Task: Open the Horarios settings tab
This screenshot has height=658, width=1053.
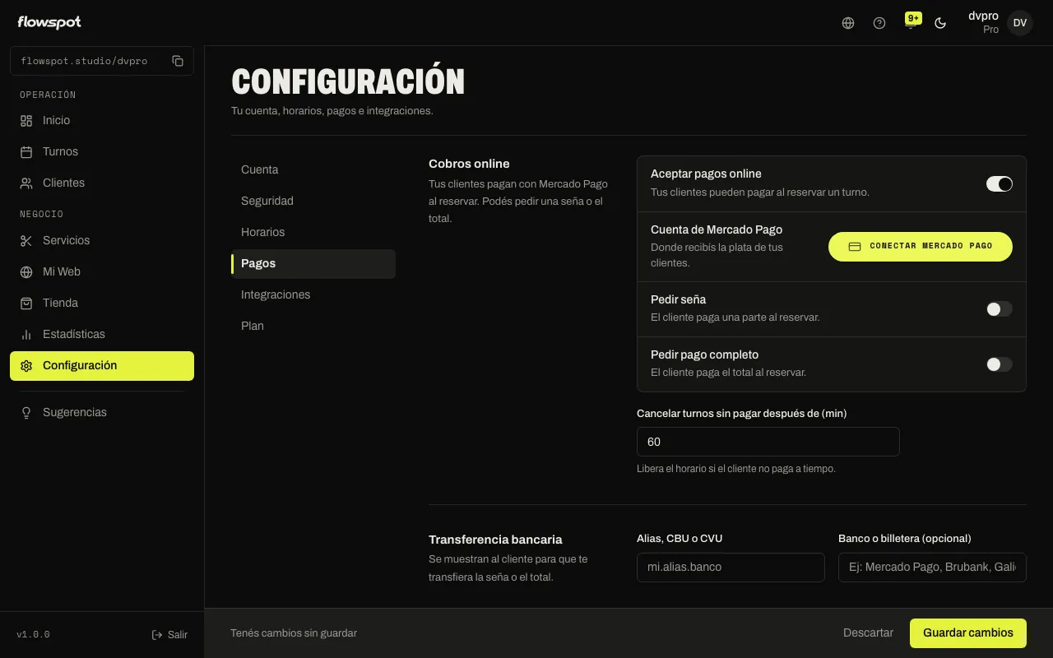Action: tap(313, 232)
